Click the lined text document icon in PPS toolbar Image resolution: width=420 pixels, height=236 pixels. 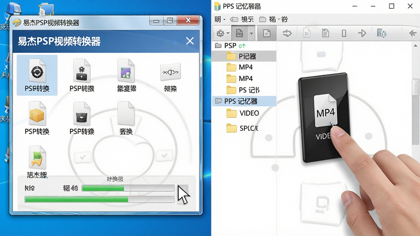pos(325,33)
